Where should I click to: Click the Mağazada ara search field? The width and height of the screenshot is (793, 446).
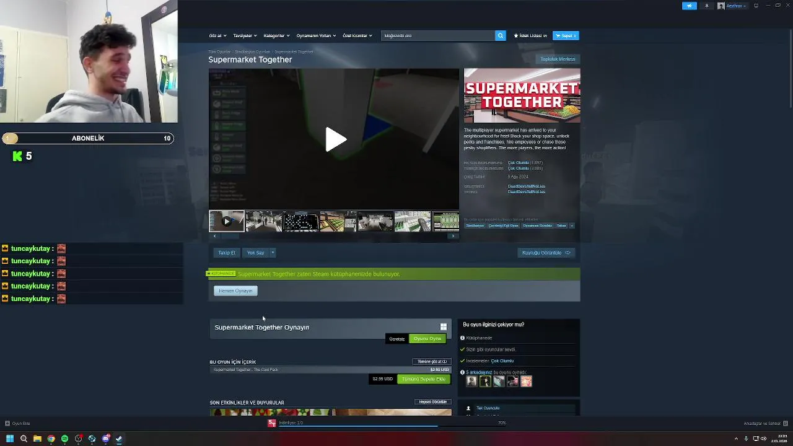tap(438, 35)
